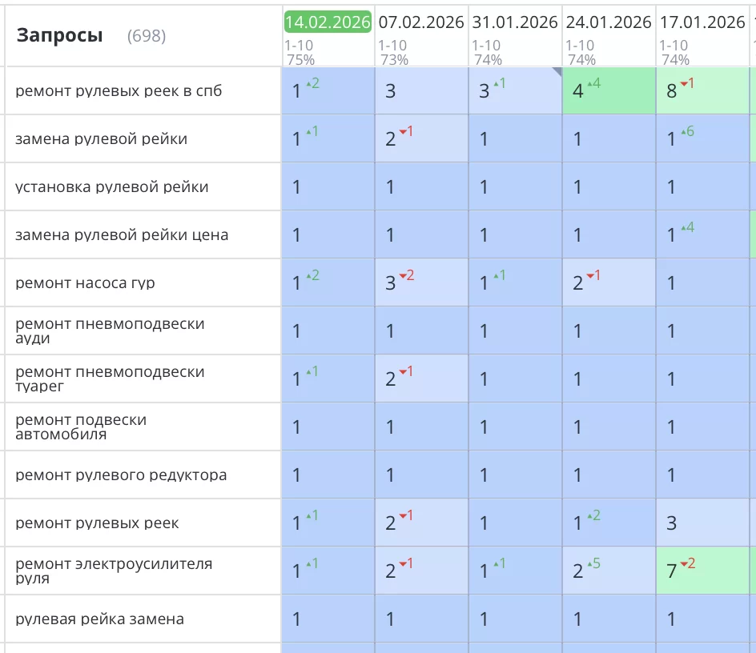Click green position 7 cell for ремонт электроусилителя руля
Image resolution: width=756 pixels, height=653 pixels.
click(702, 571)
